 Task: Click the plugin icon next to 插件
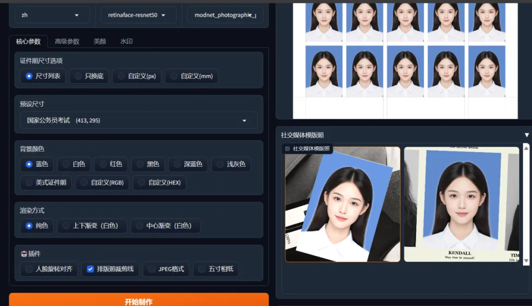[24, 254]
